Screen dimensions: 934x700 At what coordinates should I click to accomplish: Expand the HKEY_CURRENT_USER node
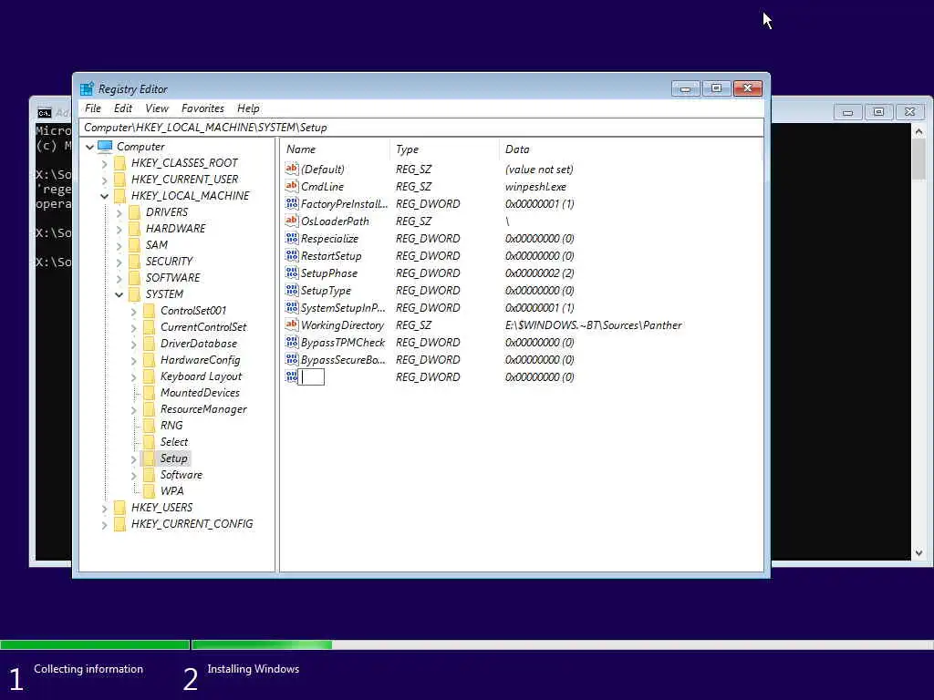tap(104, 180)
